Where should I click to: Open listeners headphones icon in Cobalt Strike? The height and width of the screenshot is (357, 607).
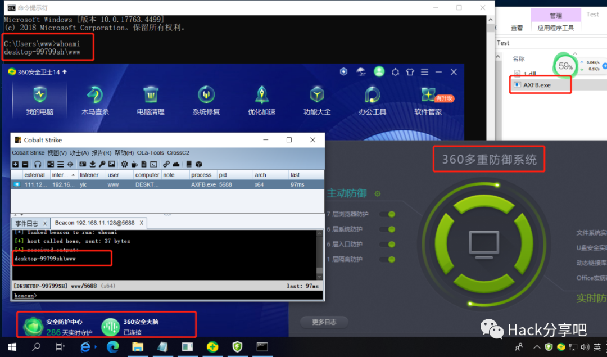click(38, 164)
